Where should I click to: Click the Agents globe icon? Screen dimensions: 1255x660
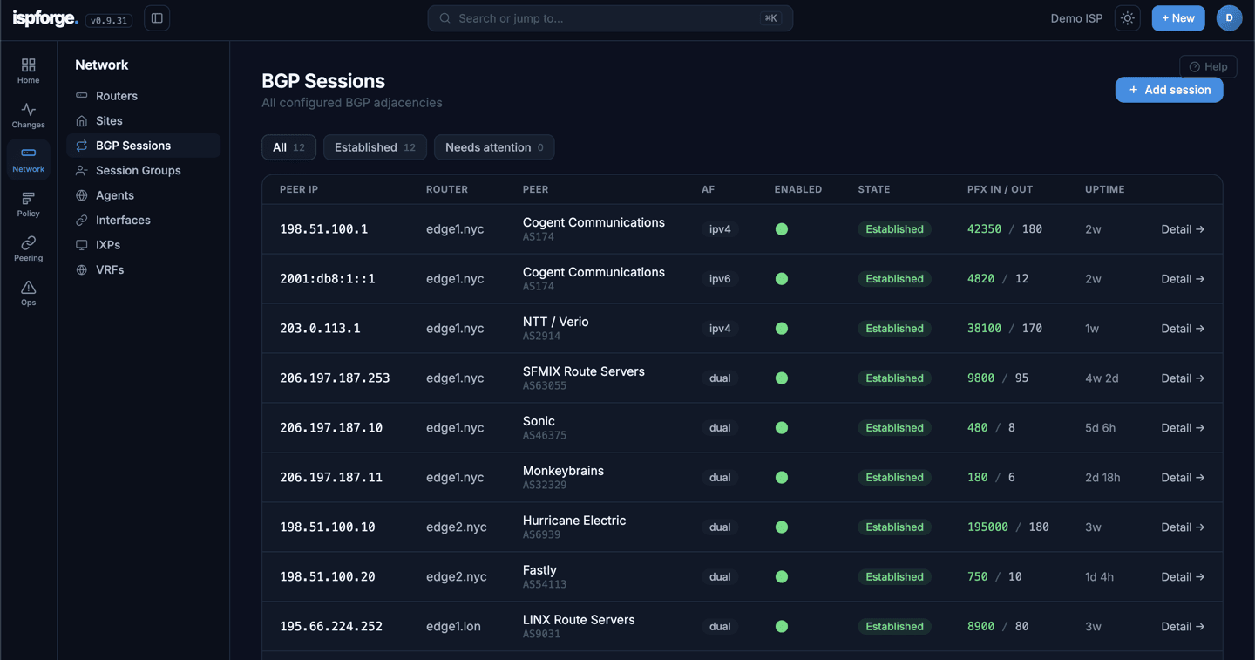click(x=82, y=195)
